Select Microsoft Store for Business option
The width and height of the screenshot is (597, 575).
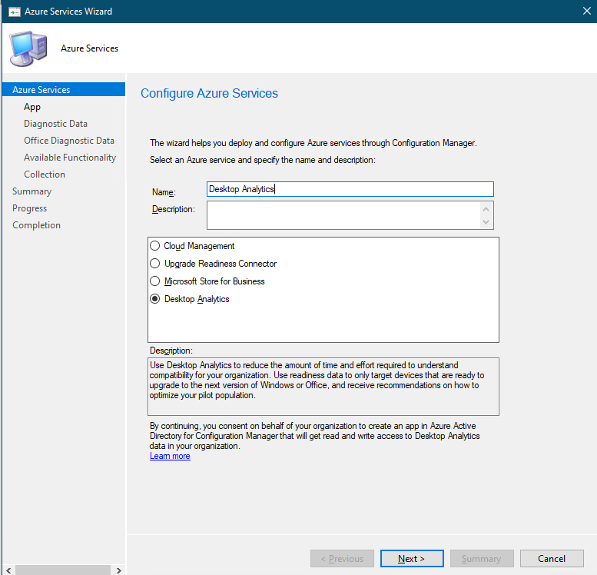click(x=155, y=281)
